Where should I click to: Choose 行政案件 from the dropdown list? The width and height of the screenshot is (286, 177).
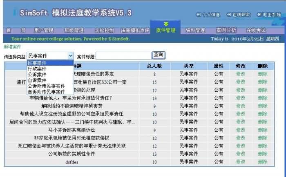[37, 69]
